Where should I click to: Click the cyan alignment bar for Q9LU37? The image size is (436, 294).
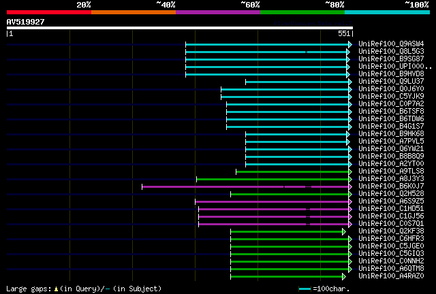[297, 82]
